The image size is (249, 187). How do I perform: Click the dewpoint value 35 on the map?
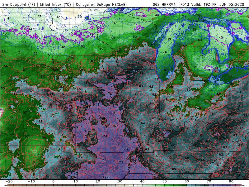(80, 17)
